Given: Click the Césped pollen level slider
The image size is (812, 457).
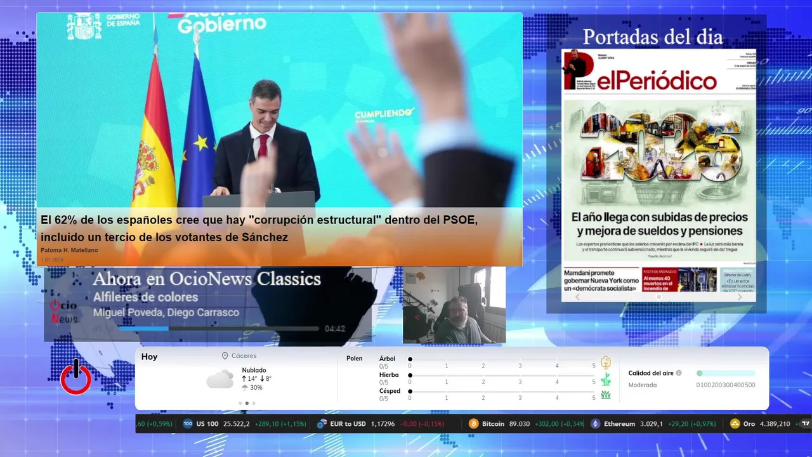Looking at the screenshot, I should pyautogui.click(x=502, y=392).
